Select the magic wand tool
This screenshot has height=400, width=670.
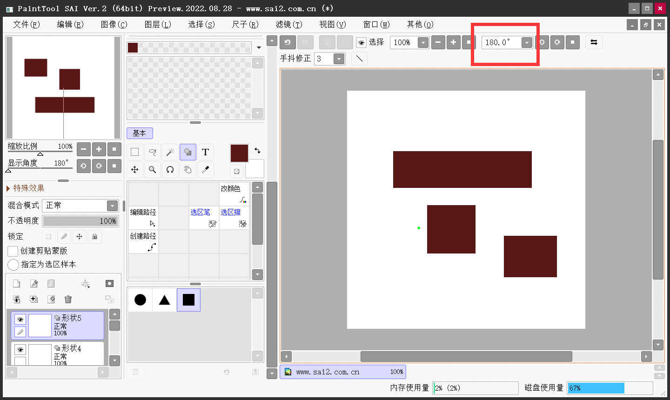coord(170,152)
